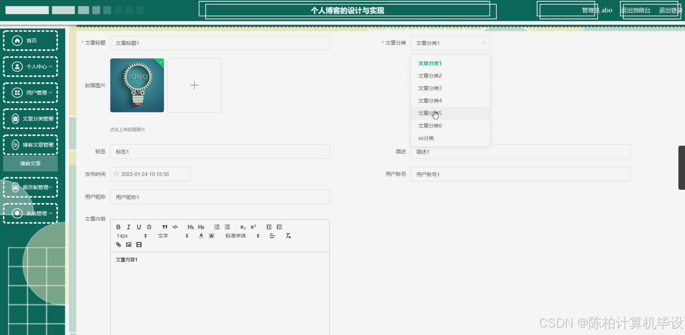
Task: Expand the 个人中心 sidebar menu
Action: pyautogui.click(x=30, y=66)
